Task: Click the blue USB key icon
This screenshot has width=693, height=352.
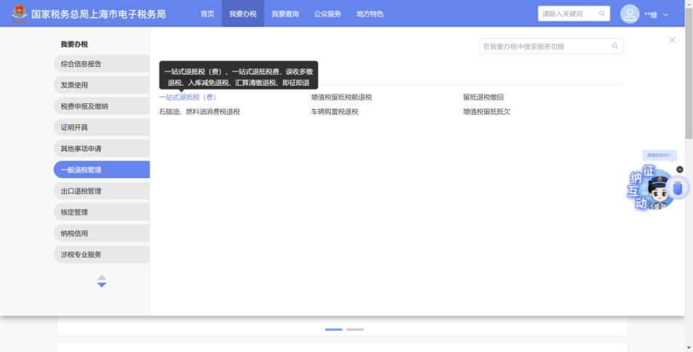Action: [678, 189]
